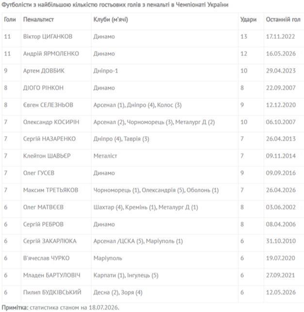This screenshot has height=312, width=304.
Task: Click the 'Голи' column header
Action: 10,19
